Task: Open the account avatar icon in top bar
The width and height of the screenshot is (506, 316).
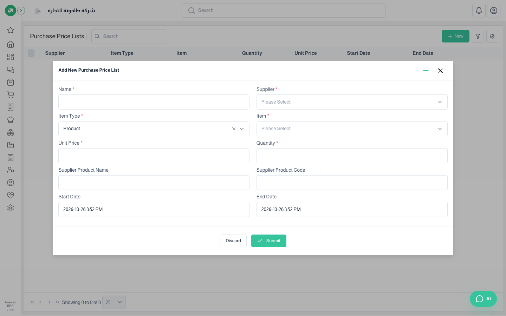Action: (494, 11)
